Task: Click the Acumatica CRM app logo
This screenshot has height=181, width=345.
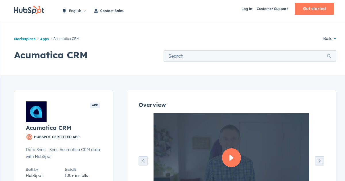Action: point(36,112)
